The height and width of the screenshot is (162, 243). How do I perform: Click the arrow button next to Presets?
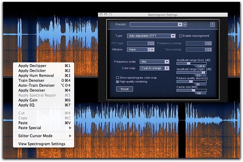click(185, 24)
